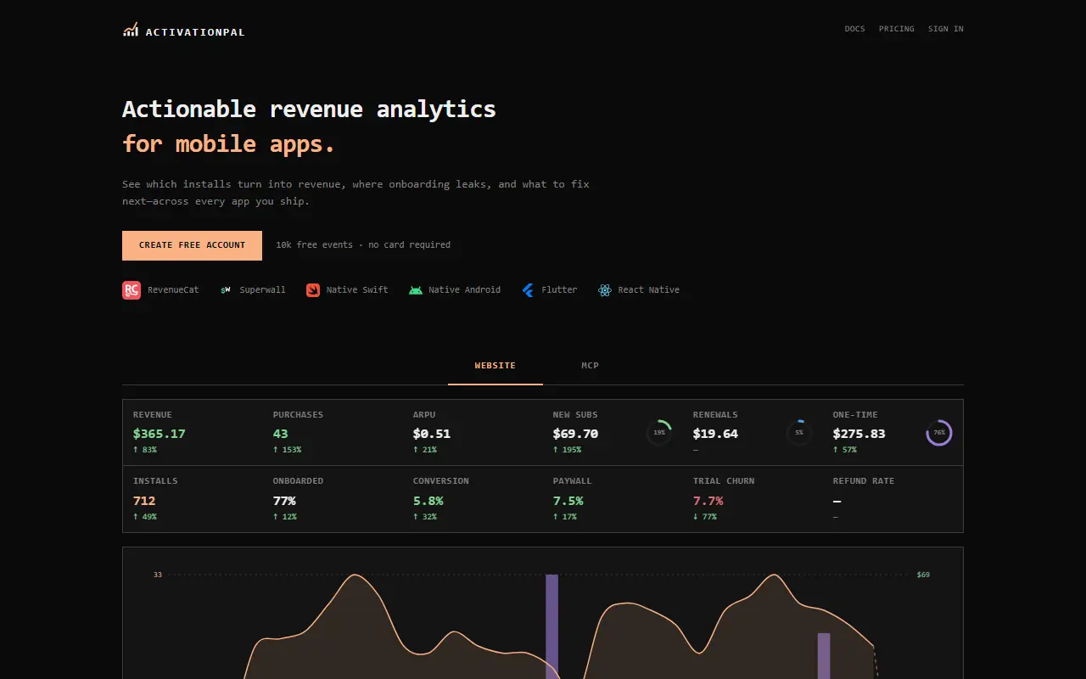Select the One-Time $275.83 value
This screenshot has width=1086, height=679.
coord(859,434)
